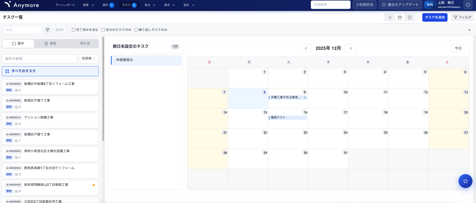
Task: Open the ダッシュボード menu item
Action: [65, 5]
